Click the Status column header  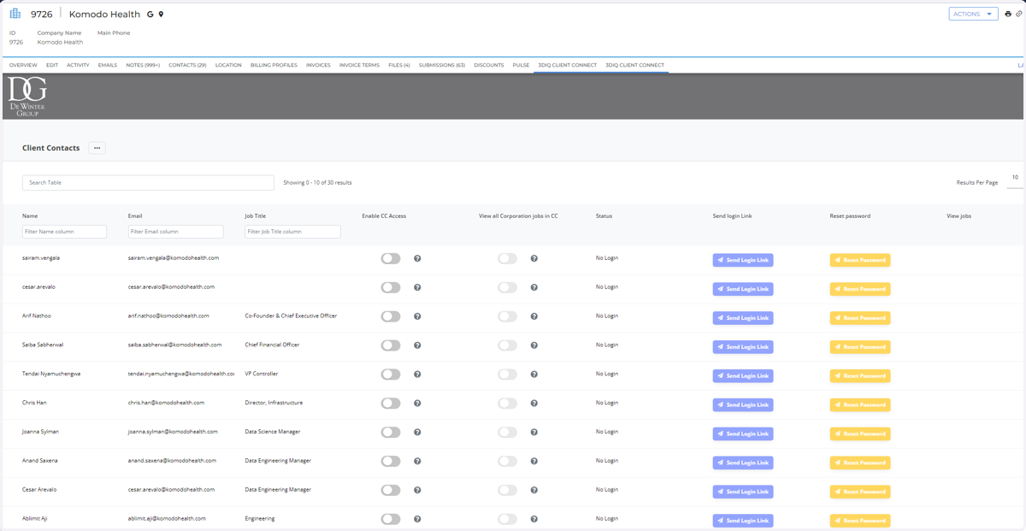point(604,216)
